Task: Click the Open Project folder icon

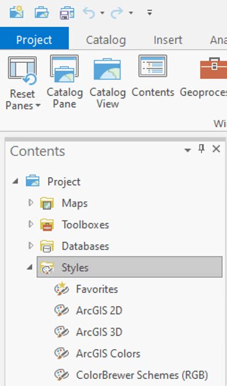Action: (42, 12)
